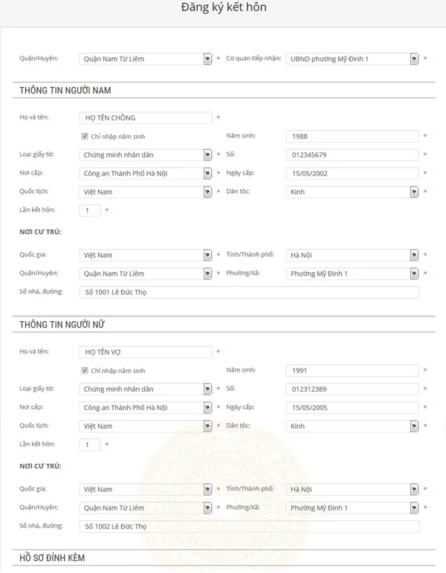Image resolution: width=446 pixels, height=573 pixels.
Task: Open husband's residence Quận/Huyện dropdown
Action: 146,273
